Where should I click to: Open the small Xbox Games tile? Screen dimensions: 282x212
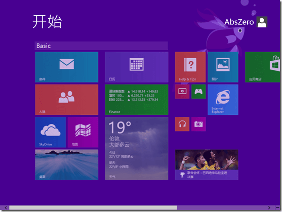(198, 92)
